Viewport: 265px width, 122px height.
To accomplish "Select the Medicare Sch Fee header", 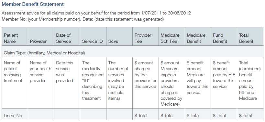I will pyautogui.click(x=172, y=36).
